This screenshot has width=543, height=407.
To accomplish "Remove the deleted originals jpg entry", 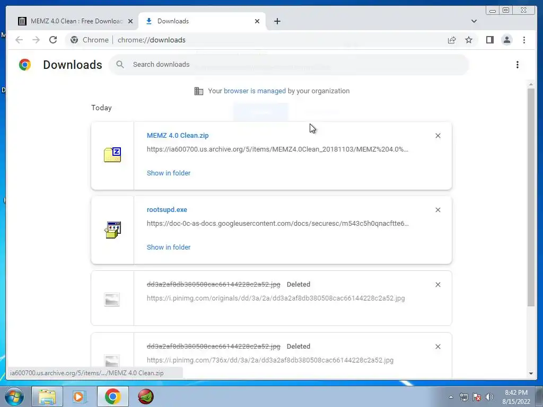I will 437,285.
